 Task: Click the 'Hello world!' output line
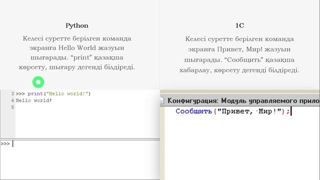tap(33, 100)
